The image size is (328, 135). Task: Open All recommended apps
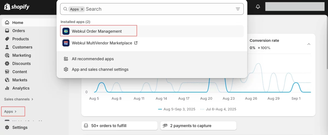(x=93, y=59)
